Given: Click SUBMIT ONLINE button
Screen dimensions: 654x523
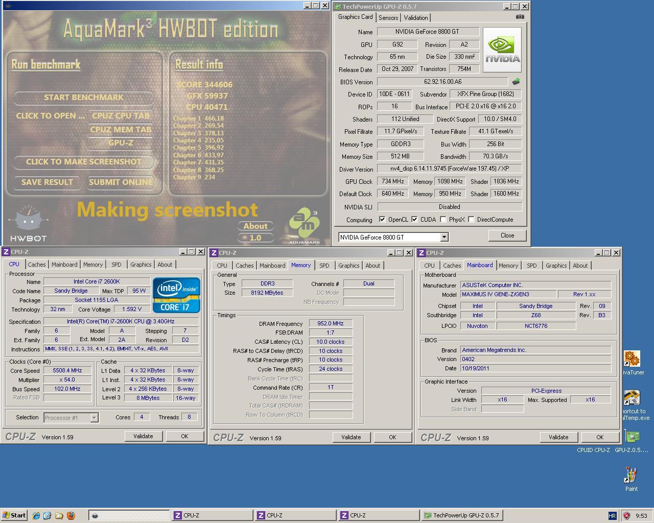Looking at the screenshot, I should [121, 182].
